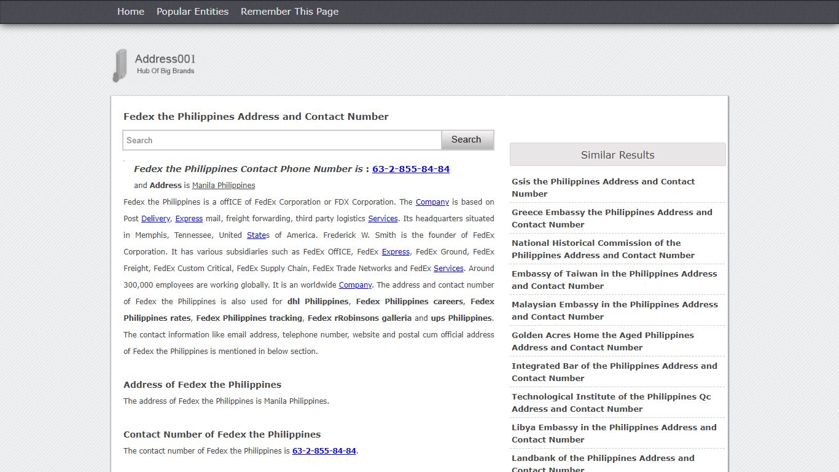The height and width of the screenshot is (472, 839).
Task: Click the bold 'dhl Philippines' text
Action: click(318, 302)
